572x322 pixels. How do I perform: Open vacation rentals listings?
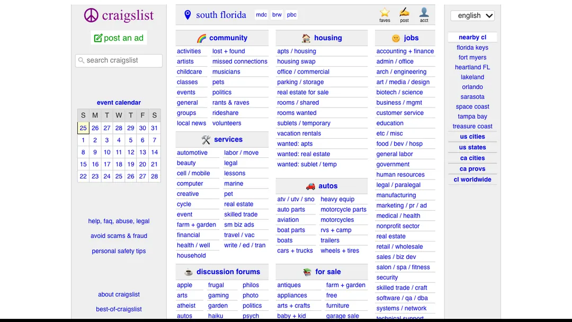click(299, 133)
